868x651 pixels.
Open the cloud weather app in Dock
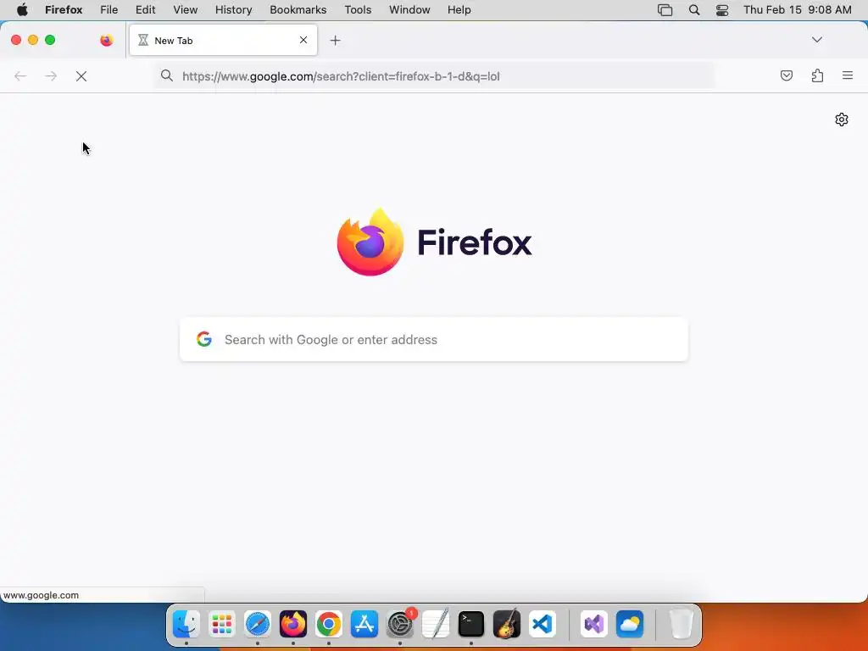point(630,625)
